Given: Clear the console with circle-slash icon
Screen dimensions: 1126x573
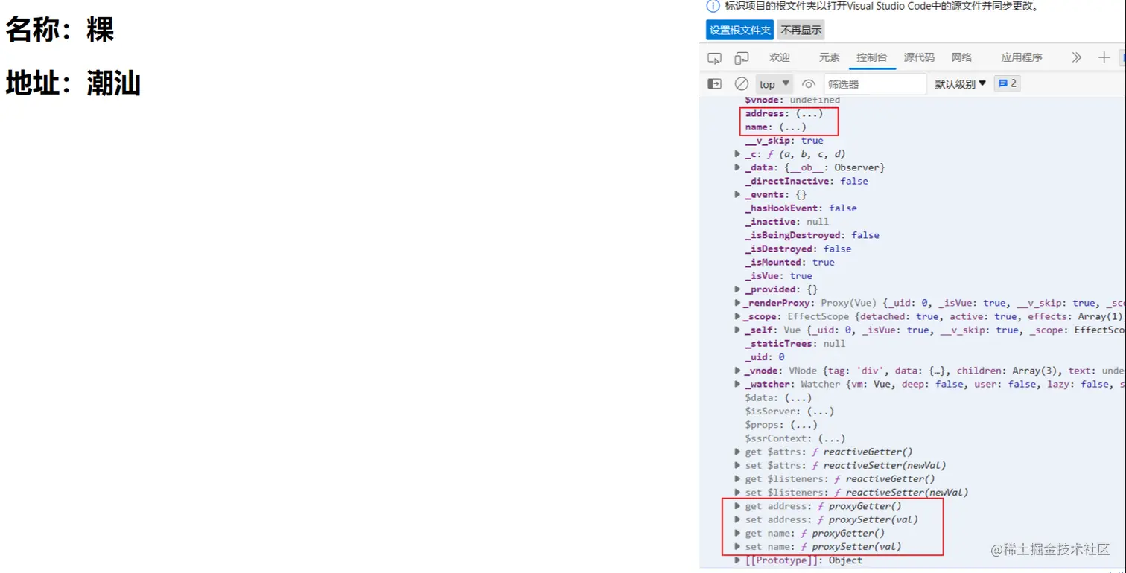Looking at the screenshot, I should (x=741, y=84).
